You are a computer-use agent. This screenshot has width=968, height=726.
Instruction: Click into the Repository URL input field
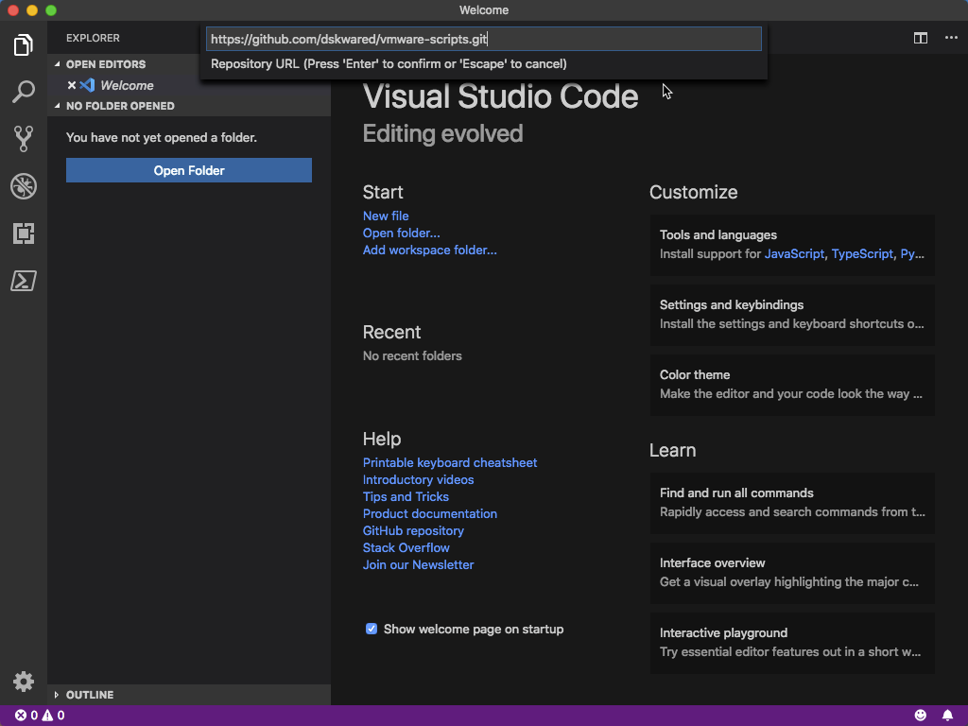[483, 39]
